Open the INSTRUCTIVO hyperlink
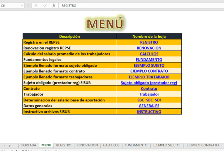 point(149,112)
